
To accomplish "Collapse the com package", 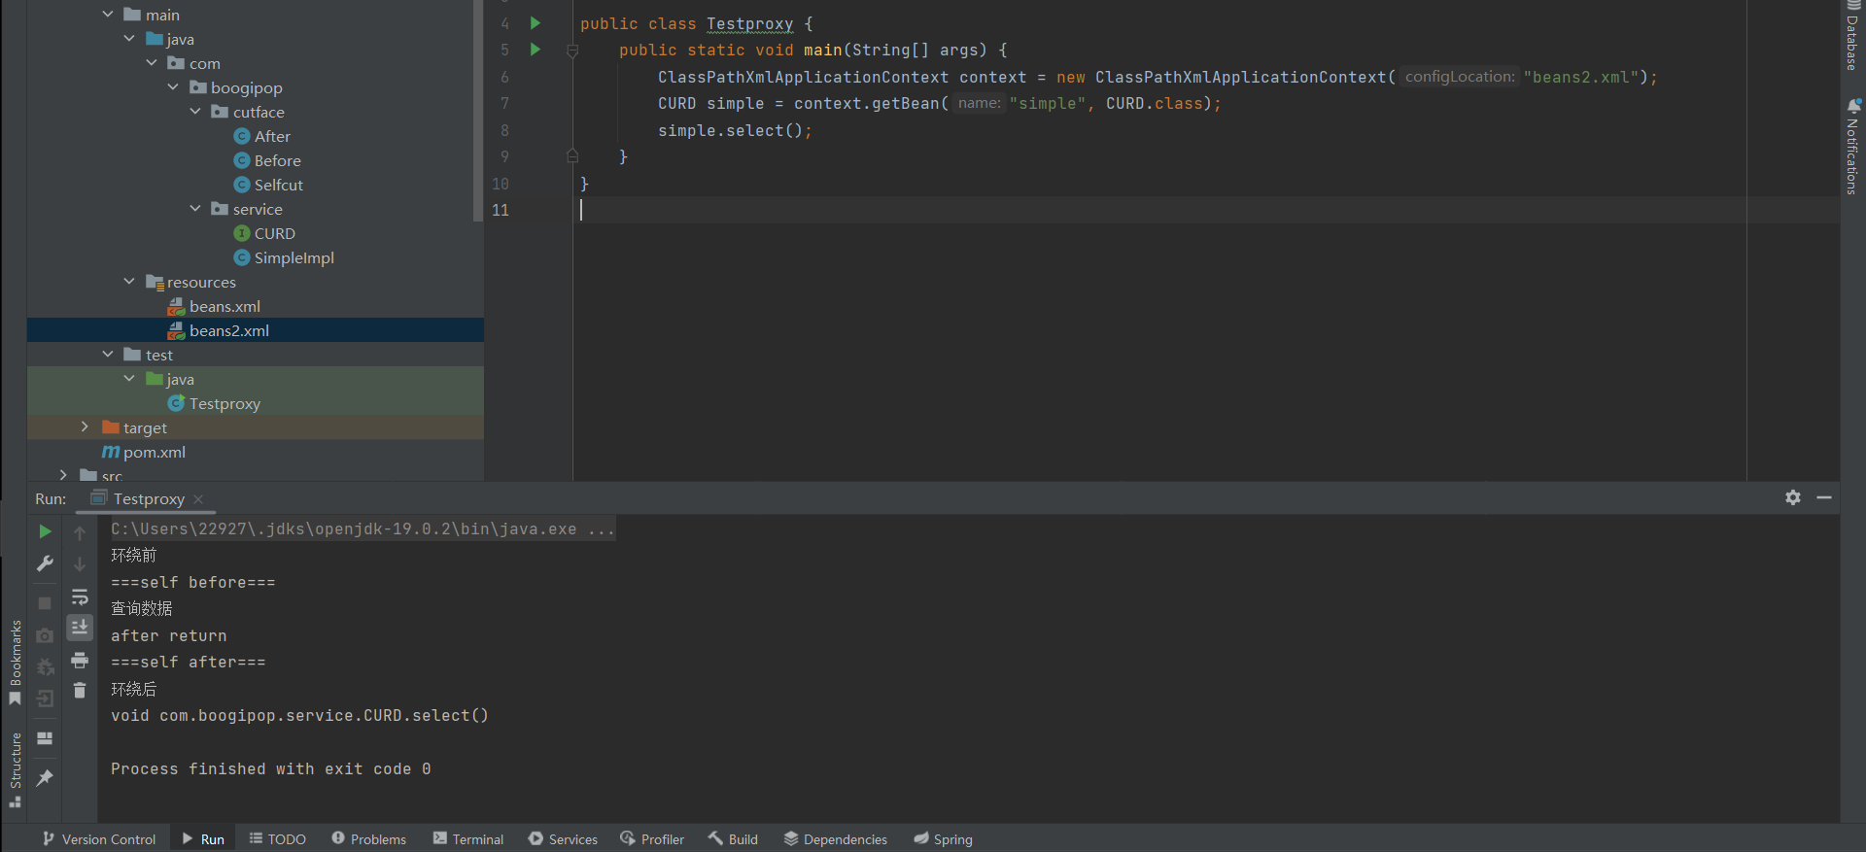I will [x=152, y=63].
